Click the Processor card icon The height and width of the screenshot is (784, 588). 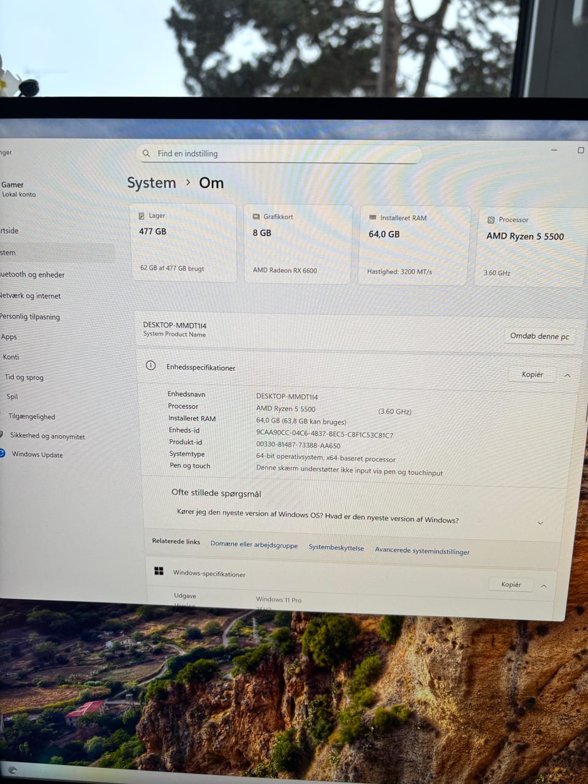pos(491,219)
